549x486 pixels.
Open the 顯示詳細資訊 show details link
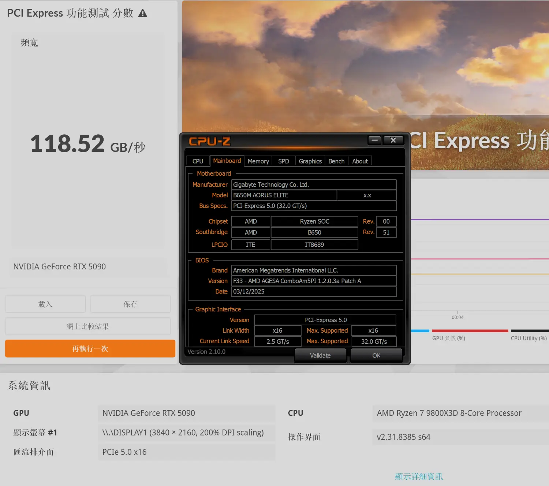coord(419,476)
